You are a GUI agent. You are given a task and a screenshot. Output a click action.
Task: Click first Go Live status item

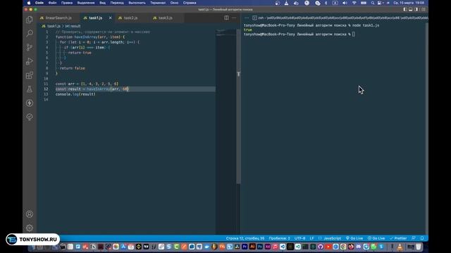[354, 238]
